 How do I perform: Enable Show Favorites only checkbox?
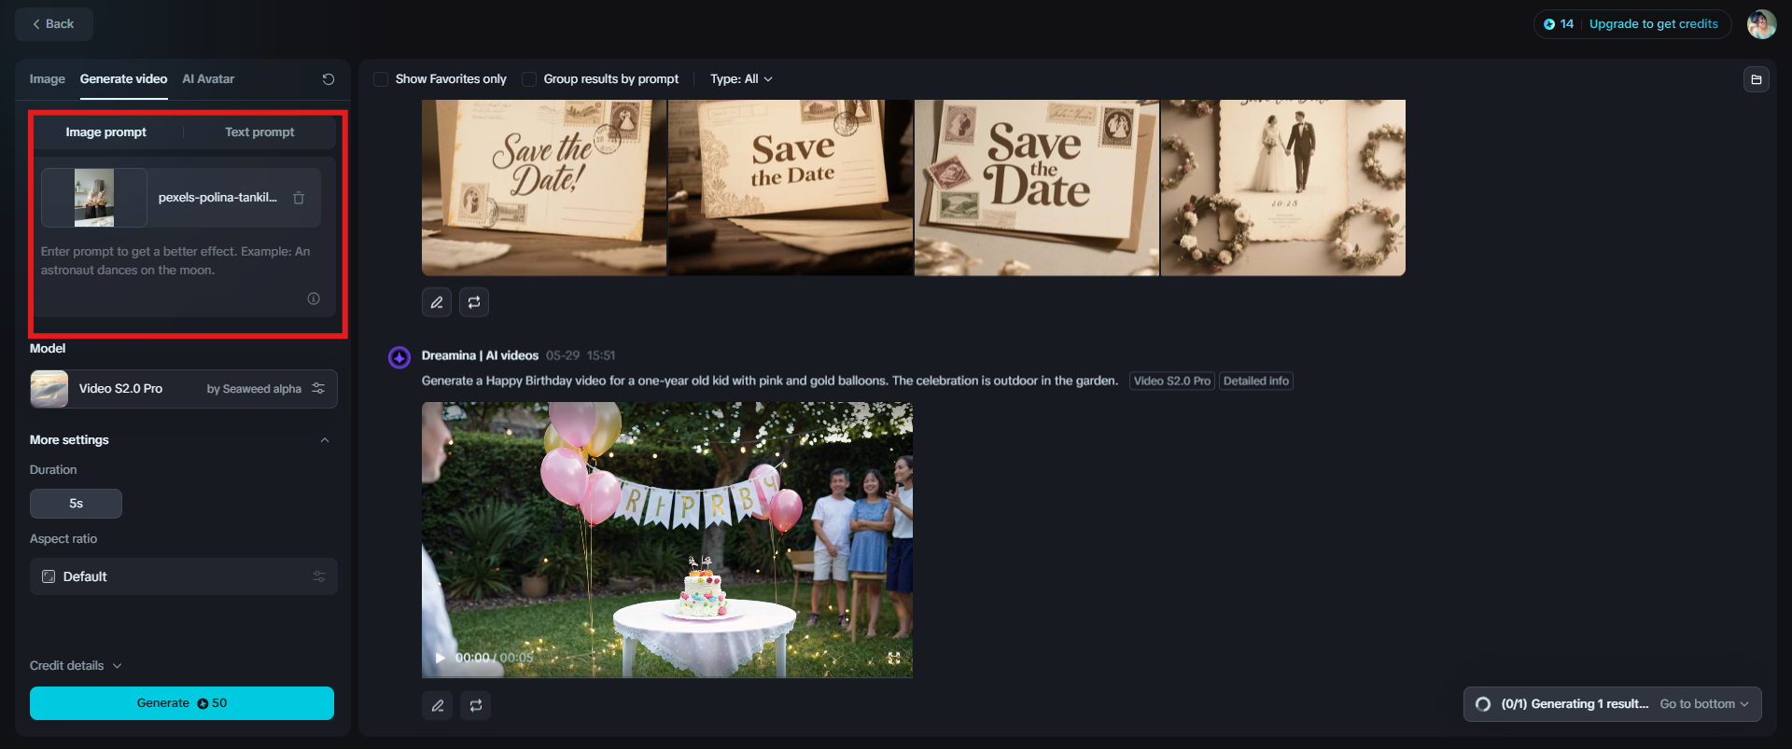pyautogui.click(x=381, y=79)
